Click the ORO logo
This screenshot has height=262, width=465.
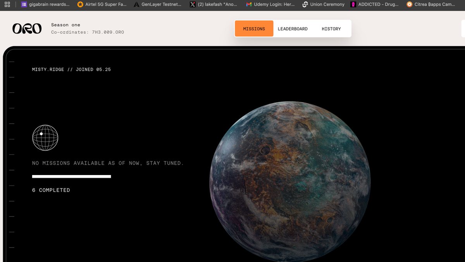pos(27,29)
